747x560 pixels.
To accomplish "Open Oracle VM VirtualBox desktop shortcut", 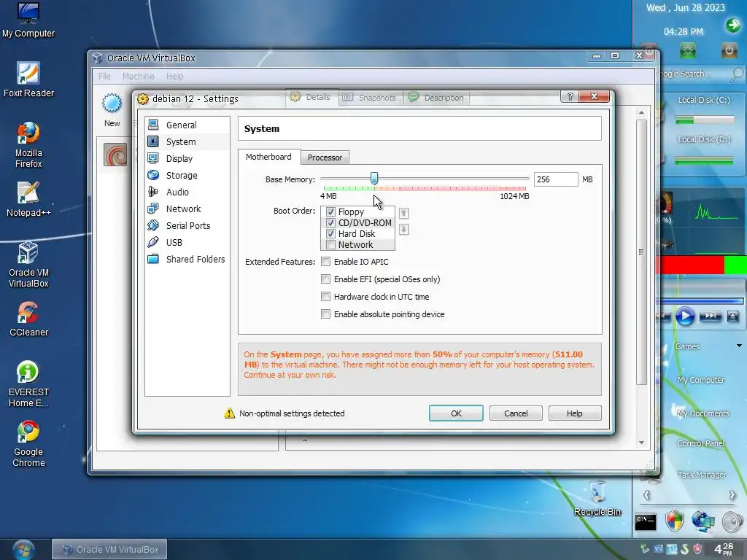I will coord(28,265).
